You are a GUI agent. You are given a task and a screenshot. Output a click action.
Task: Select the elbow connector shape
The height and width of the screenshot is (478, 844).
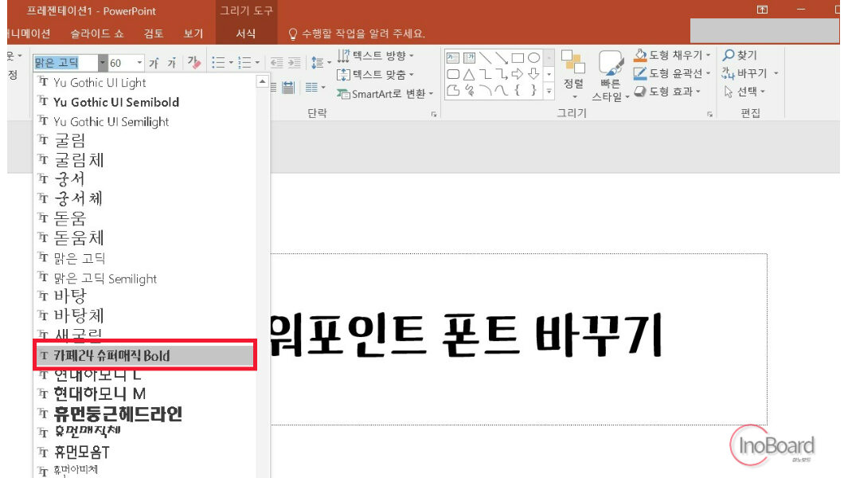coord(486,74)
